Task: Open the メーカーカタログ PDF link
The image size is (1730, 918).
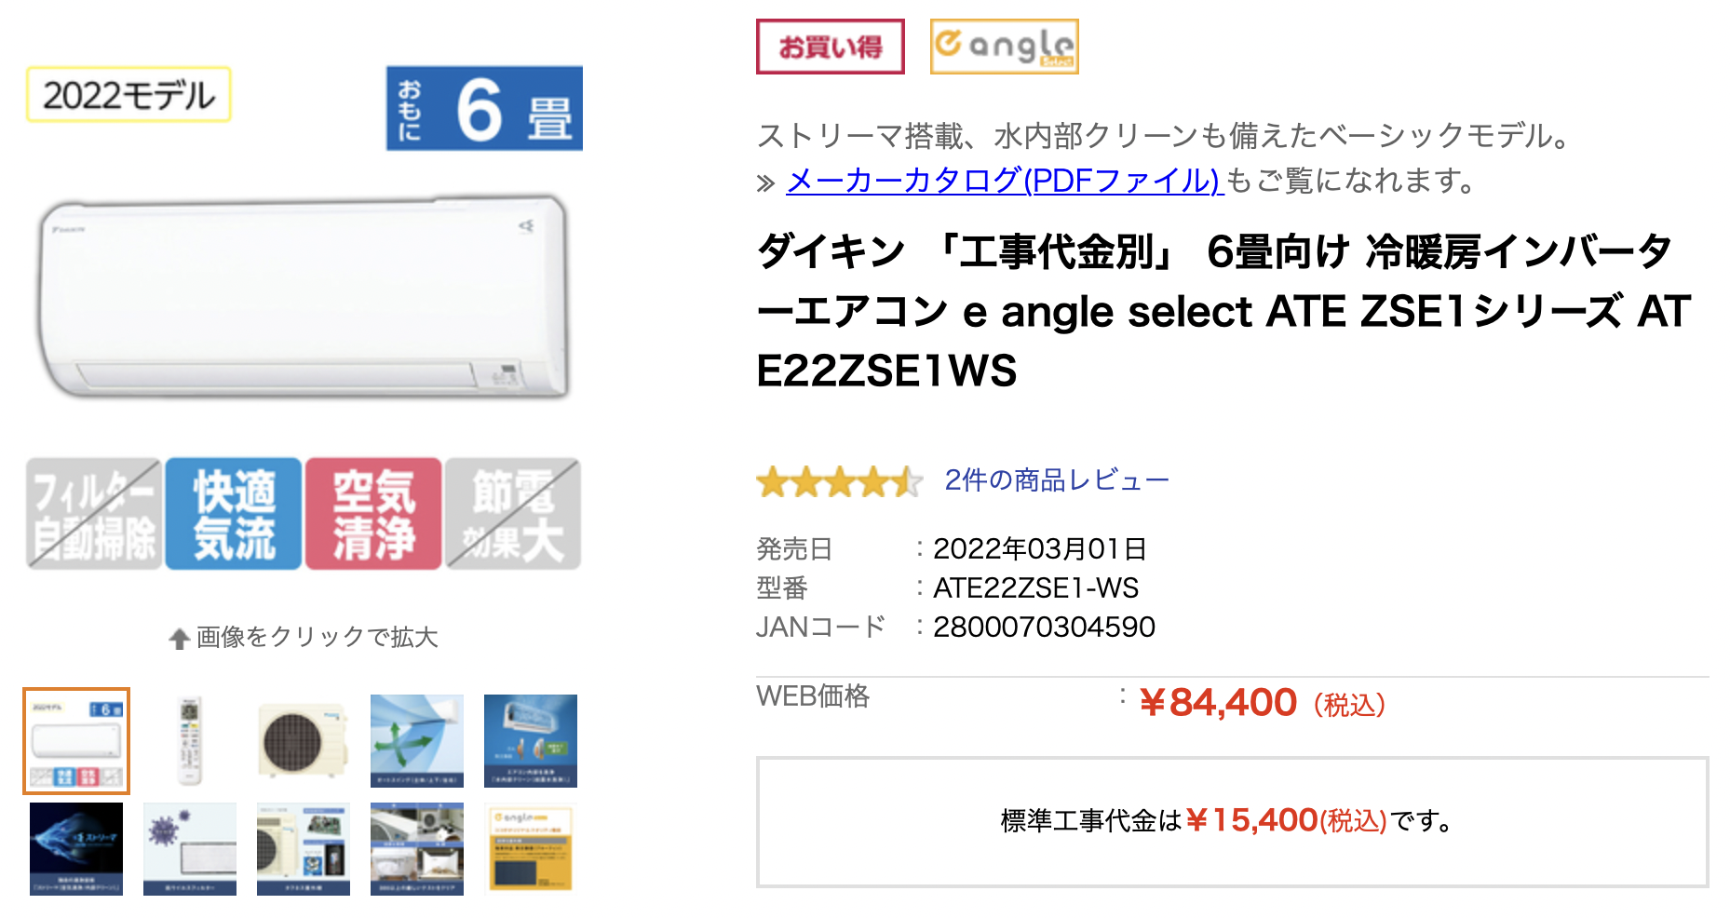Action: pyautogui.click(x=1003, y=181)
